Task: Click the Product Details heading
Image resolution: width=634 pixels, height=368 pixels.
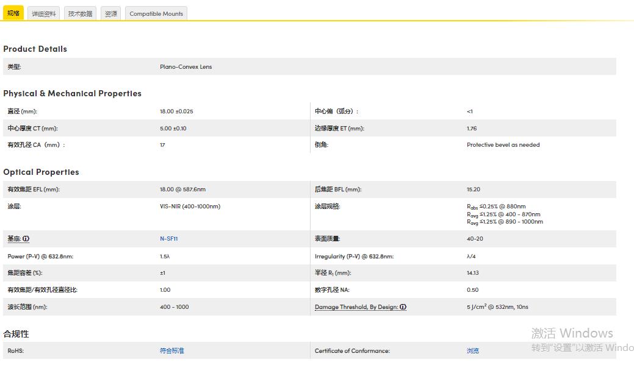Action: coord(35,49)
